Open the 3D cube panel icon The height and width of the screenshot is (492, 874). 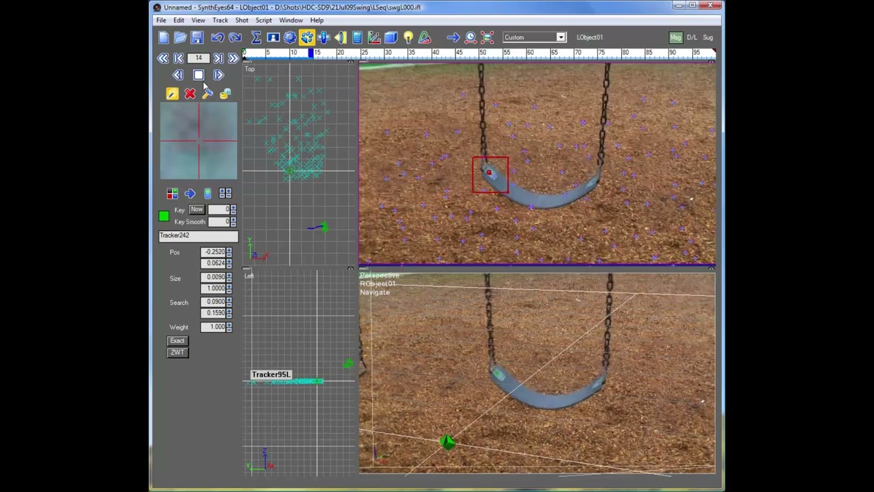tap(391, 38)
